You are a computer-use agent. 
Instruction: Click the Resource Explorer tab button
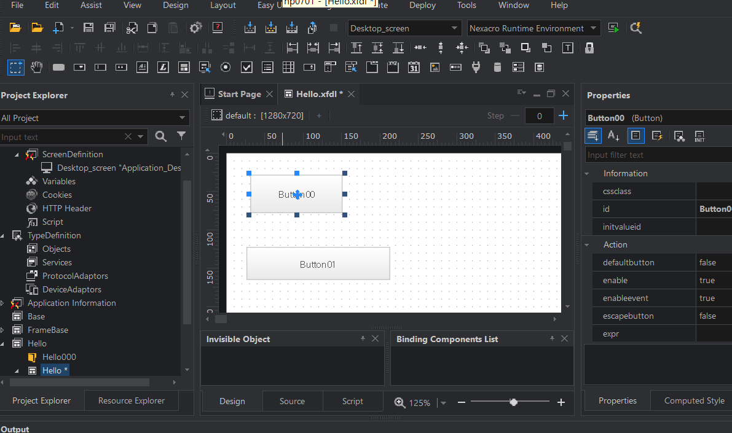[131, 401]
